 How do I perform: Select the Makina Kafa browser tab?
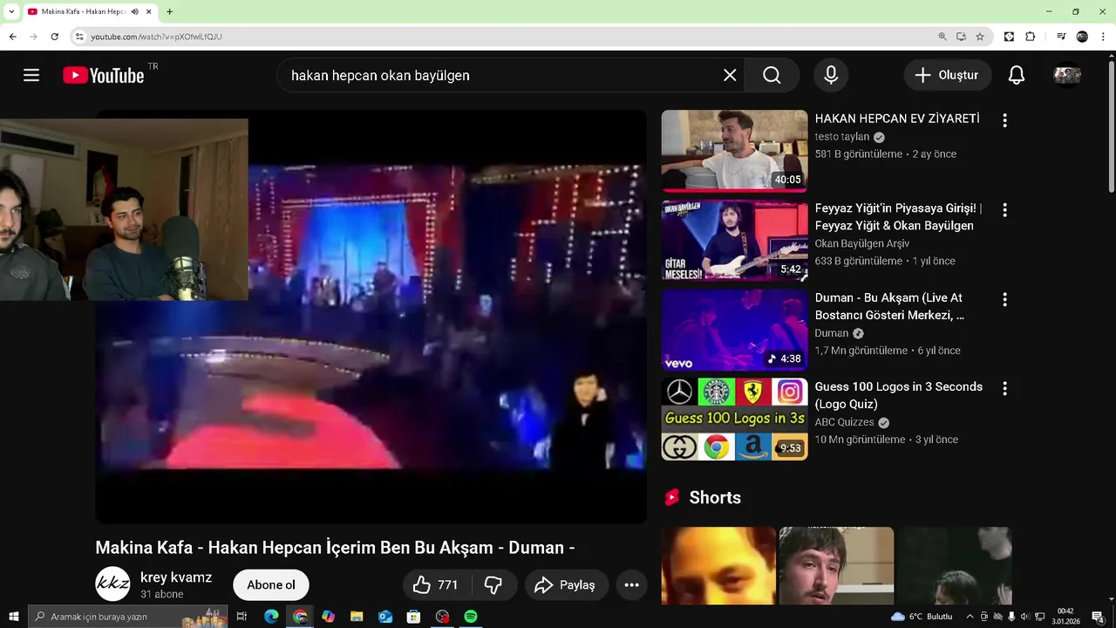[89, 11]
